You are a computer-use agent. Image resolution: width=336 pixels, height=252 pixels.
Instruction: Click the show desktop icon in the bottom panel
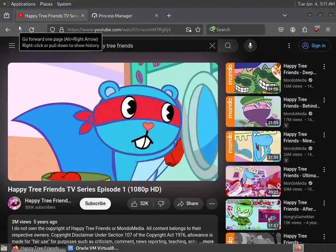coord(4,248)
